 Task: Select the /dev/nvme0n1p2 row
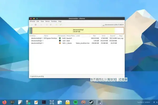77,41
